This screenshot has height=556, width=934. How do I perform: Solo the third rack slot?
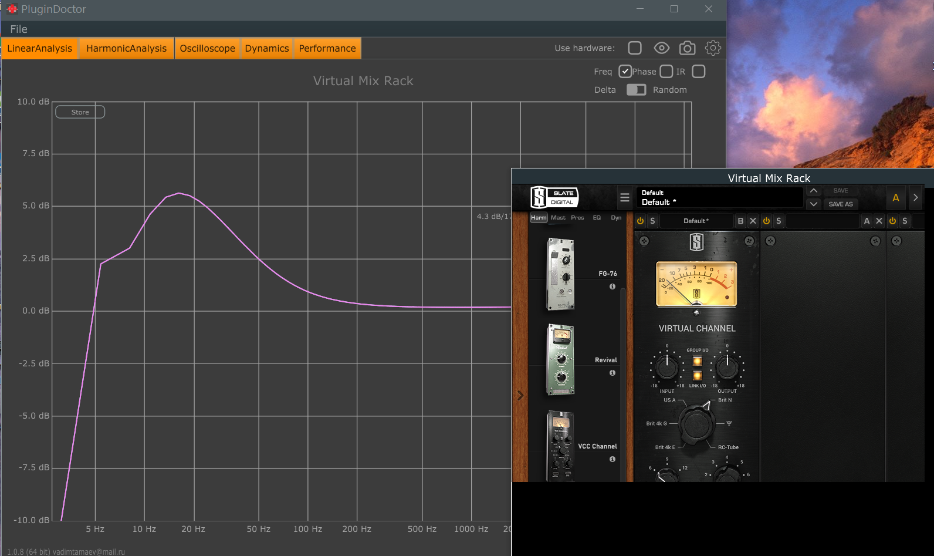click(x=905, y=221)
